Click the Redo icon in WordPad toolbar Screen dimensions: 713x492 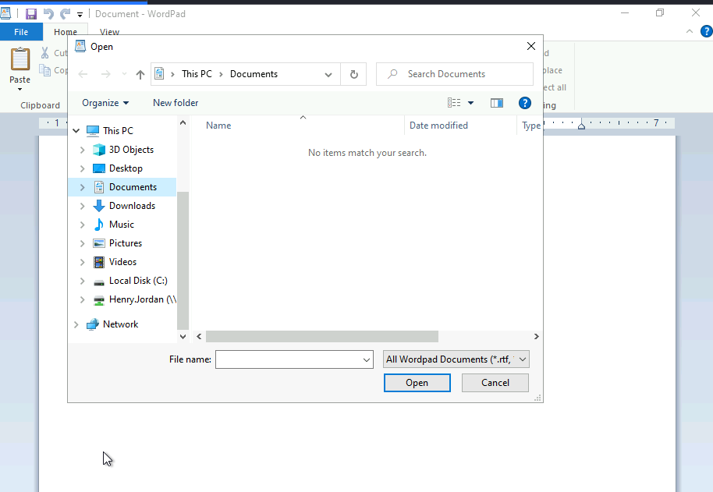(66, 14)
